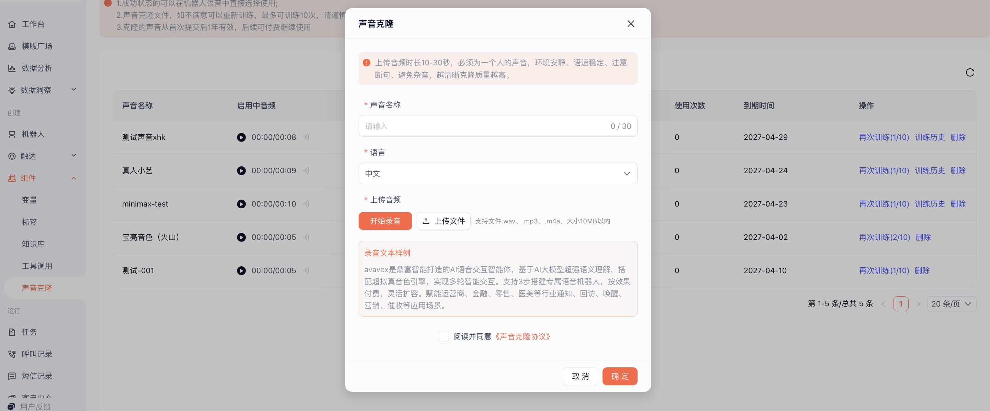Play the 宝亮音色（火山）audio clip
Image resolution: width=990 pixels, height=411 pixels.
point(241,237)
